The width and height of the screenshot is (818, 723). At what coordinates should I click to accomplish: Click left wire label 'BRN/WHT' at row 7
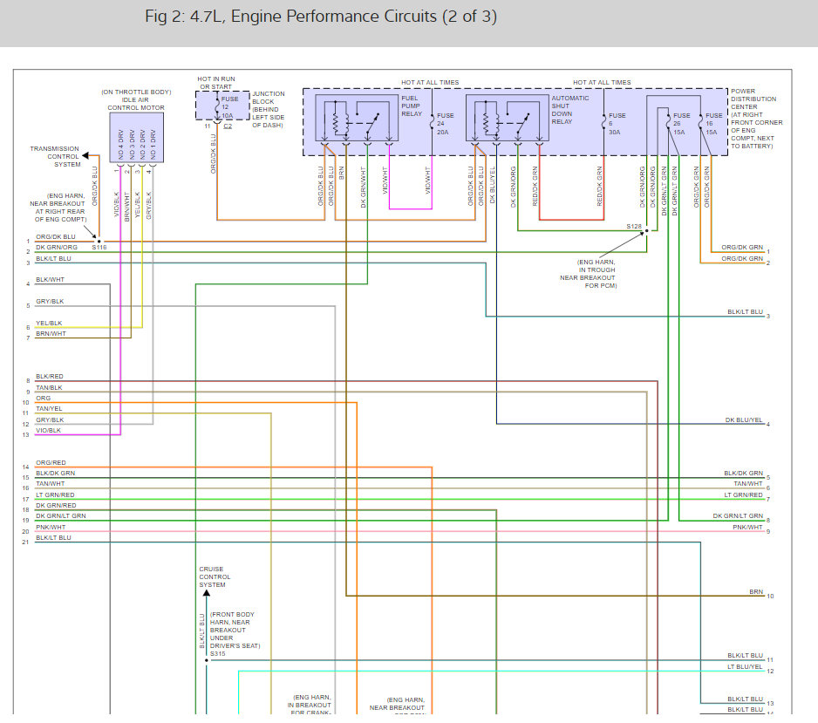51,333
